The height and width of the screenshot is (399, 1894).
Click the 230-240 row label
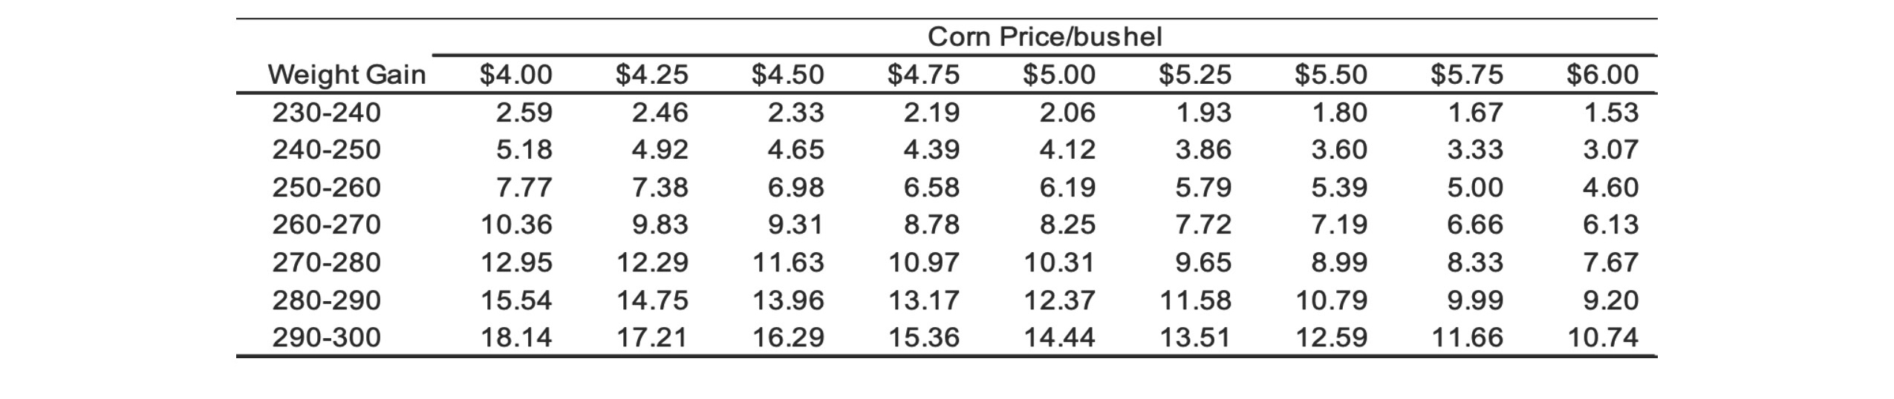(x=326, y=113)
